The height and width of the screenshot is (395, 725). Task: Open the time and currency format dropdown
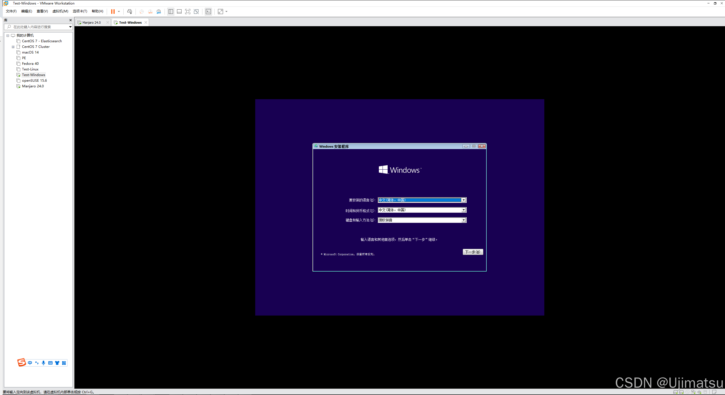pyautogui.click(x=463, y=210)
